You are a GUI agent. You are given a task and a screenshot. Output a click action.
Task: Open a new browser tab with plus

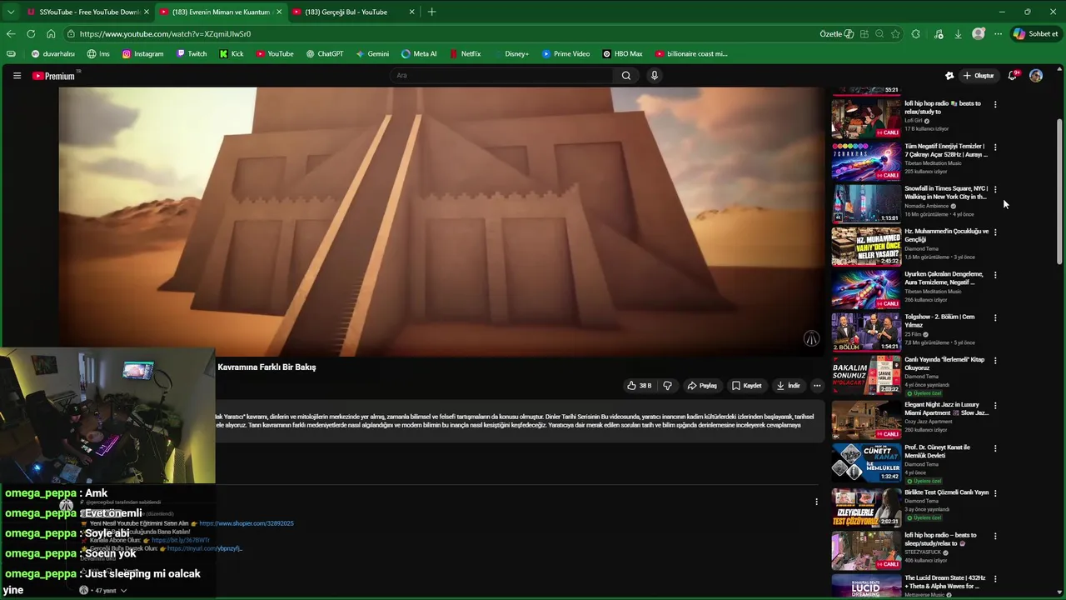tap(431, 12)
